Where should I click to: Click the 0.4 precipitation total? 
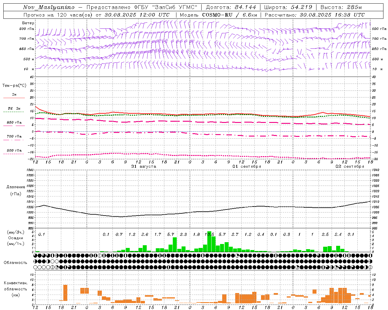coord(261,235)
